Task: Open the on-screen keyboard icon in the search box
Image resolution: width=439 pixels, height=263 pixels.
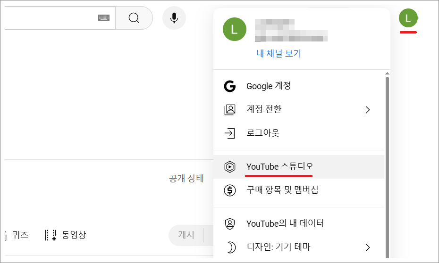Action: [104, 18]
